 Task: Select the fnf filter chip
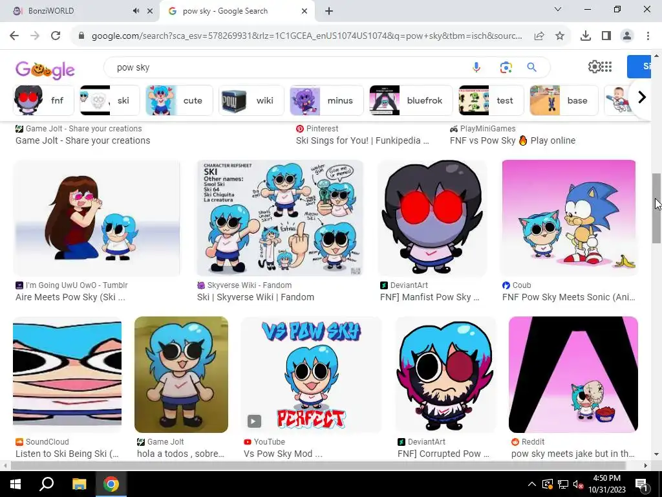pos(43,100)
